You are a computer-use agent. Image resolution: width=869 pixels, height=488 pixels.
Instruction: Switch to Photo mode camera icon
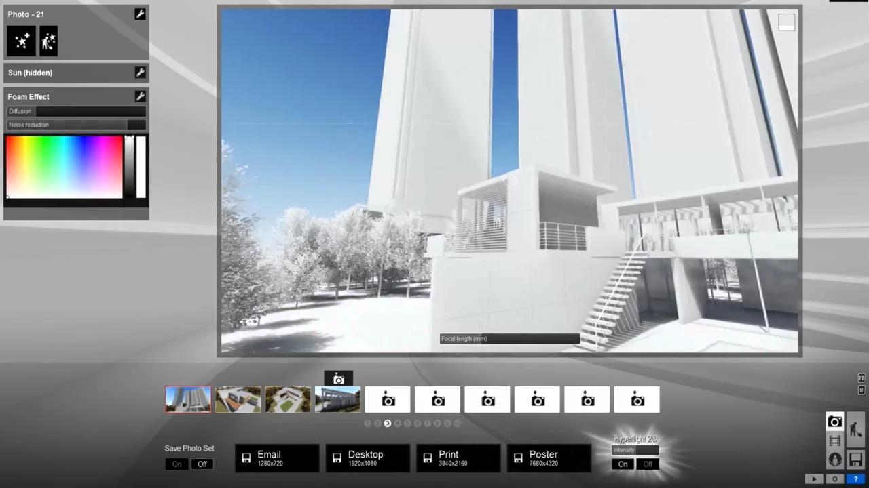click(x=835, y=422)
